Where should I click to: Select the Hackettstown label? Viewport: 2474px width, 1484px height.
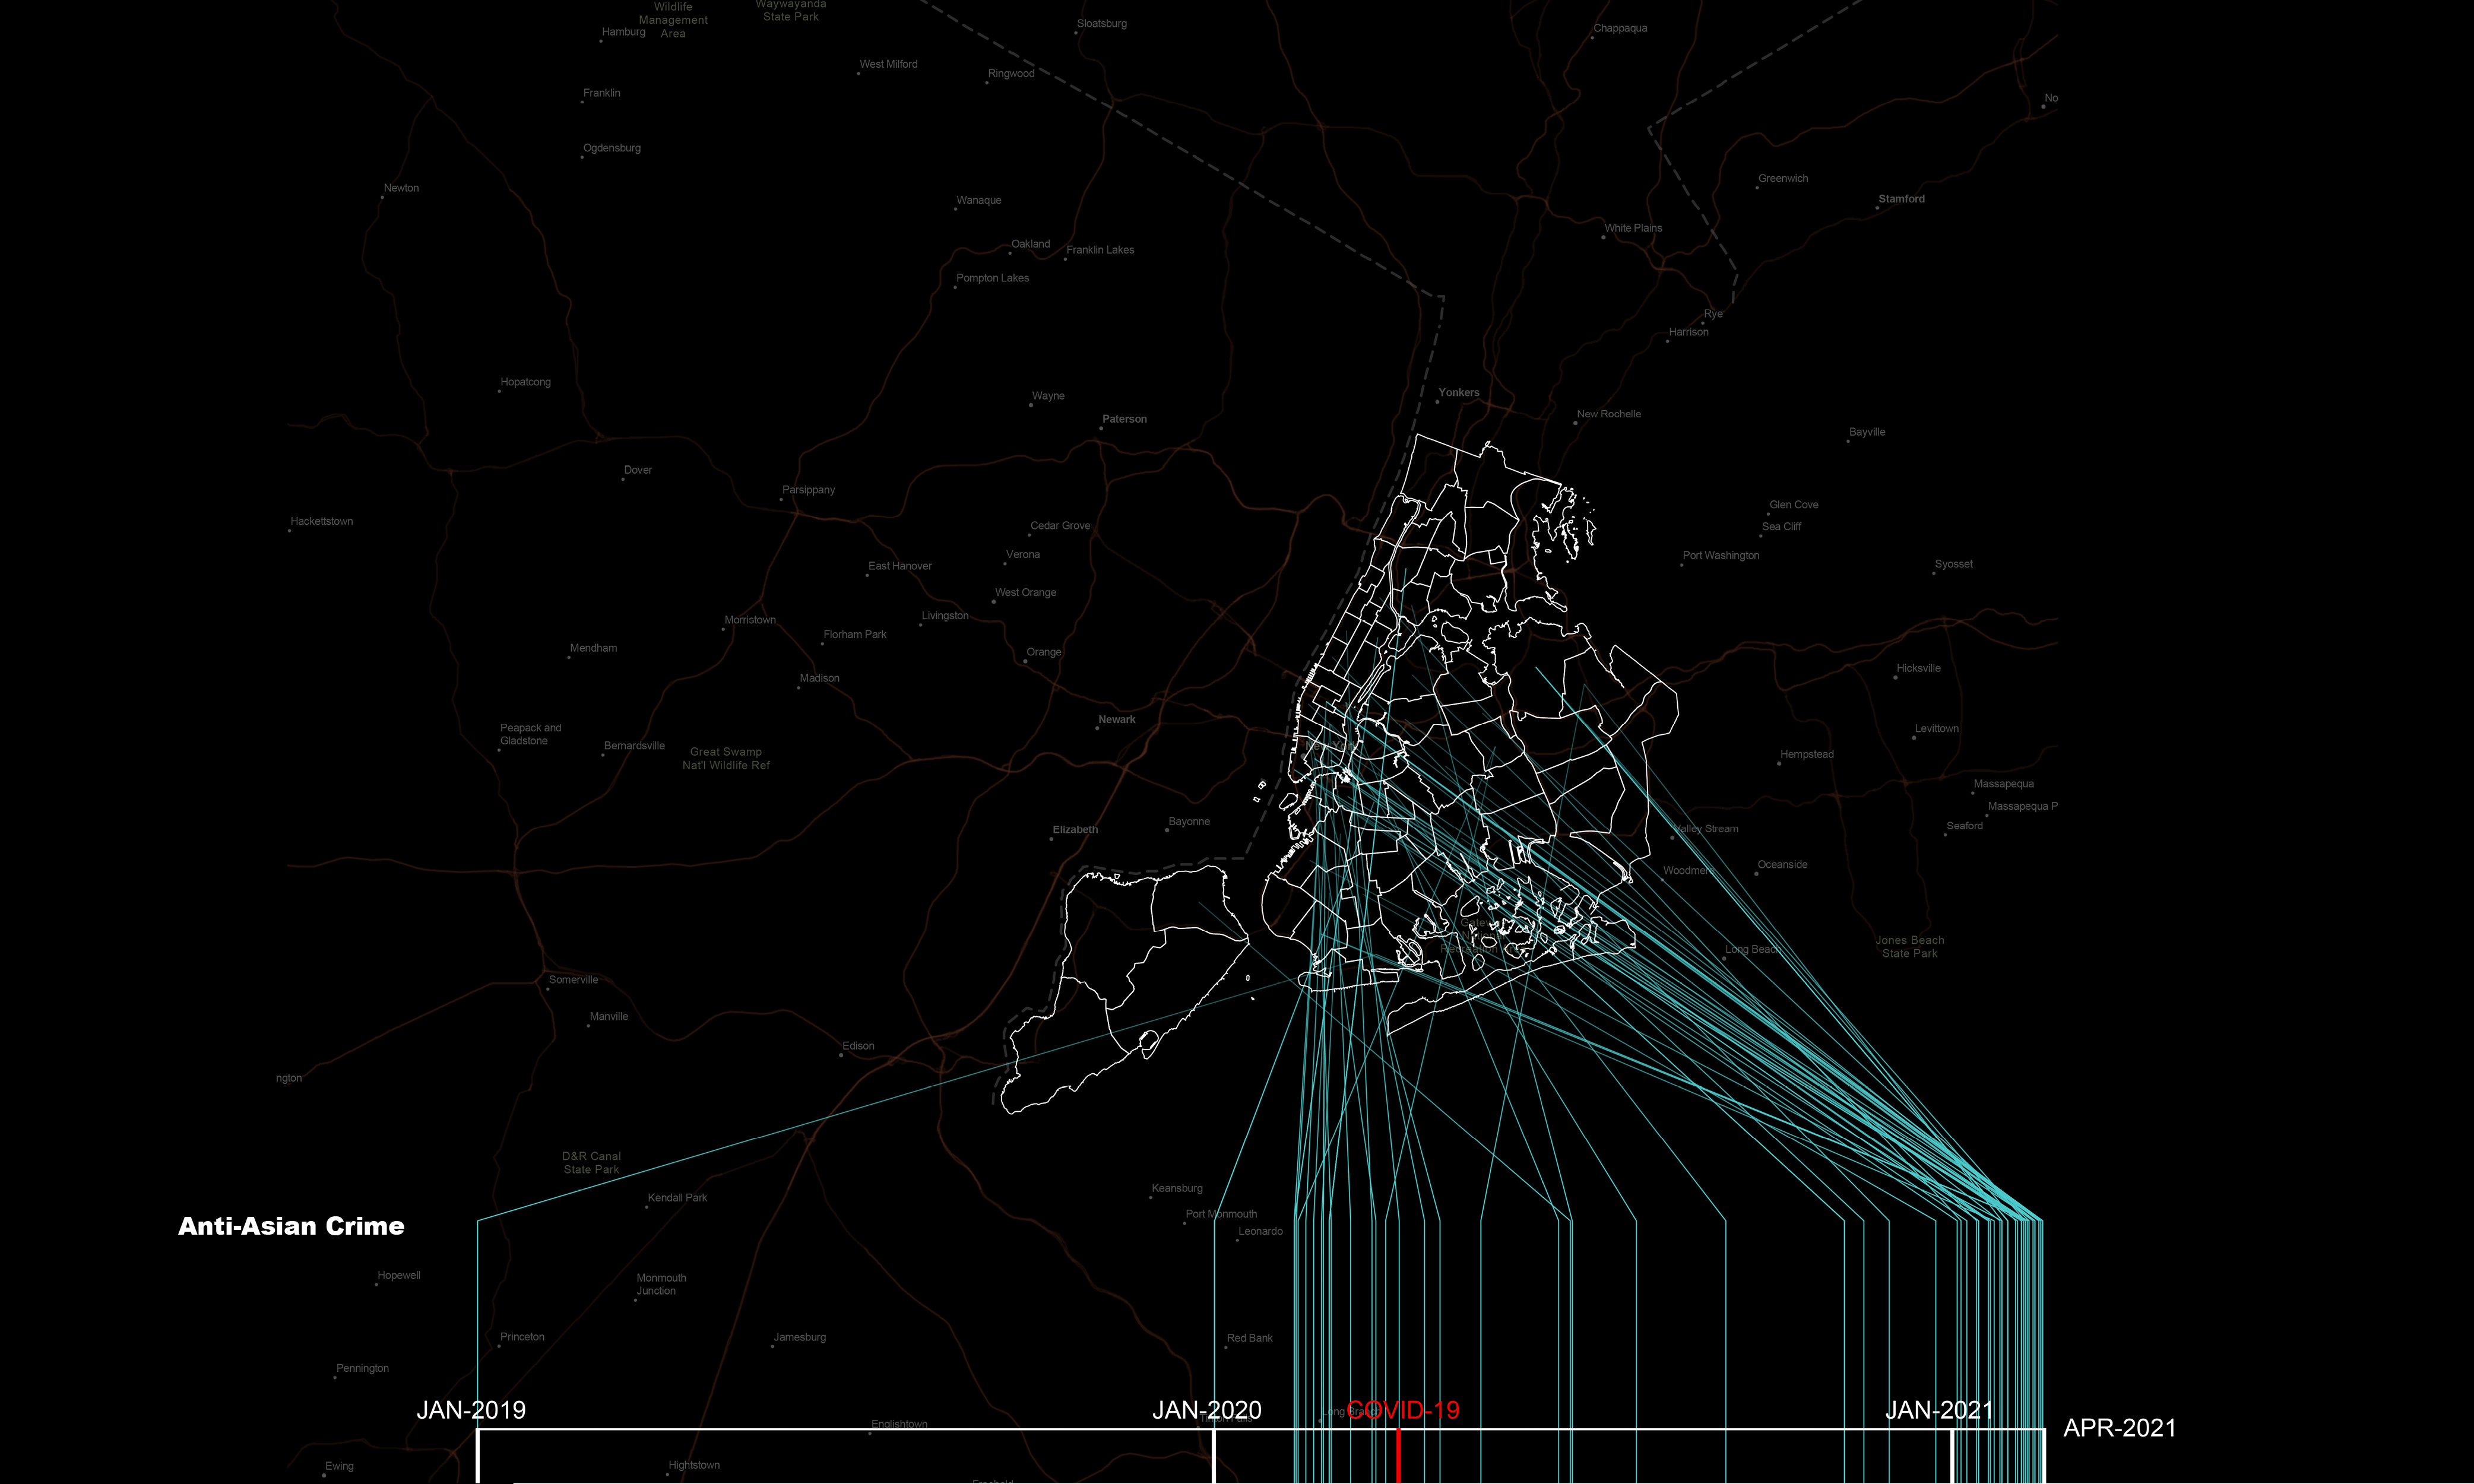[x=322, y=522]
